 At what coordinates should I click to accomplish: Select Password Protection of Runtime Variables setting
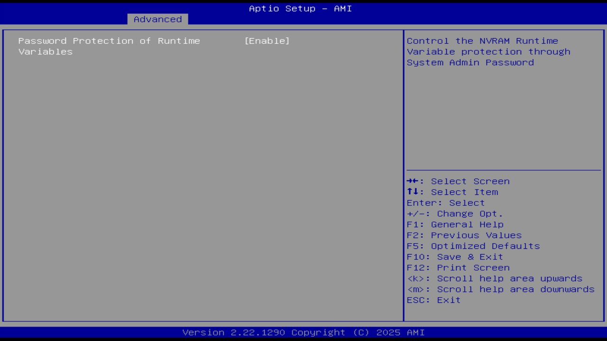109,46
